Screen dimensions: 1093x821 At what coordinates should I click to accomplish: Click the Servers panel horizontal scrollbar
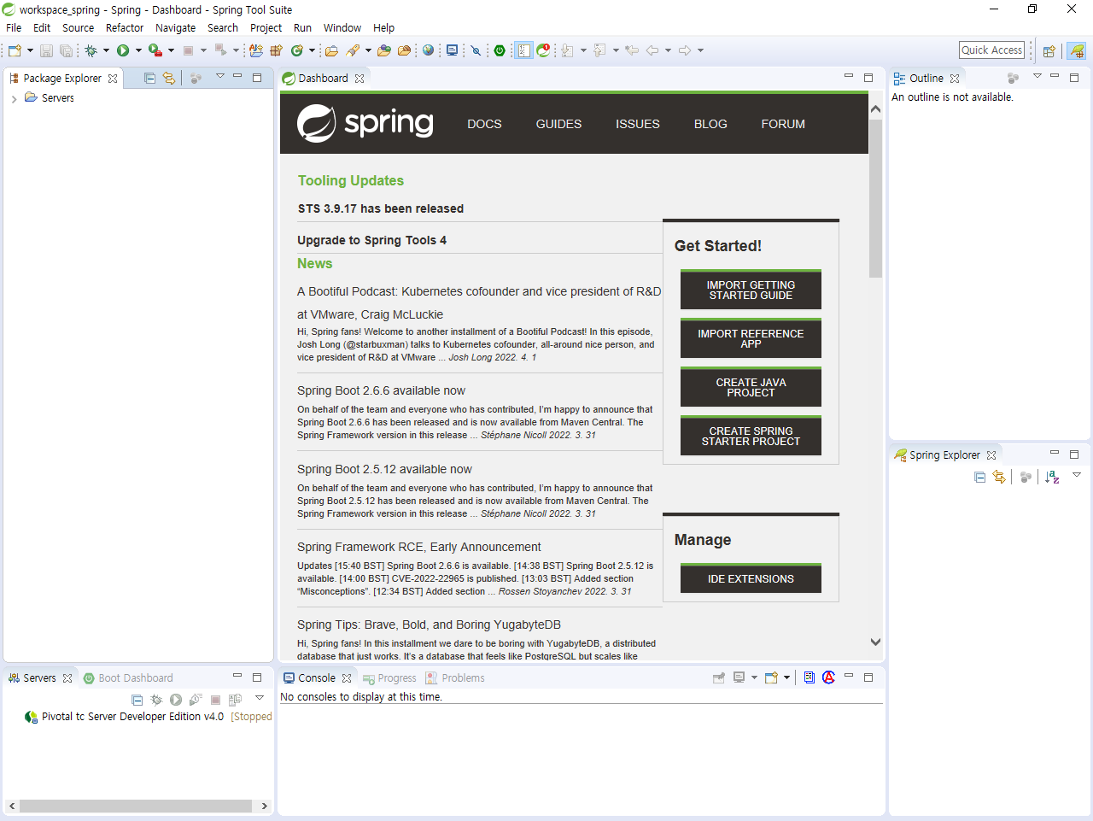pos(136,806)
